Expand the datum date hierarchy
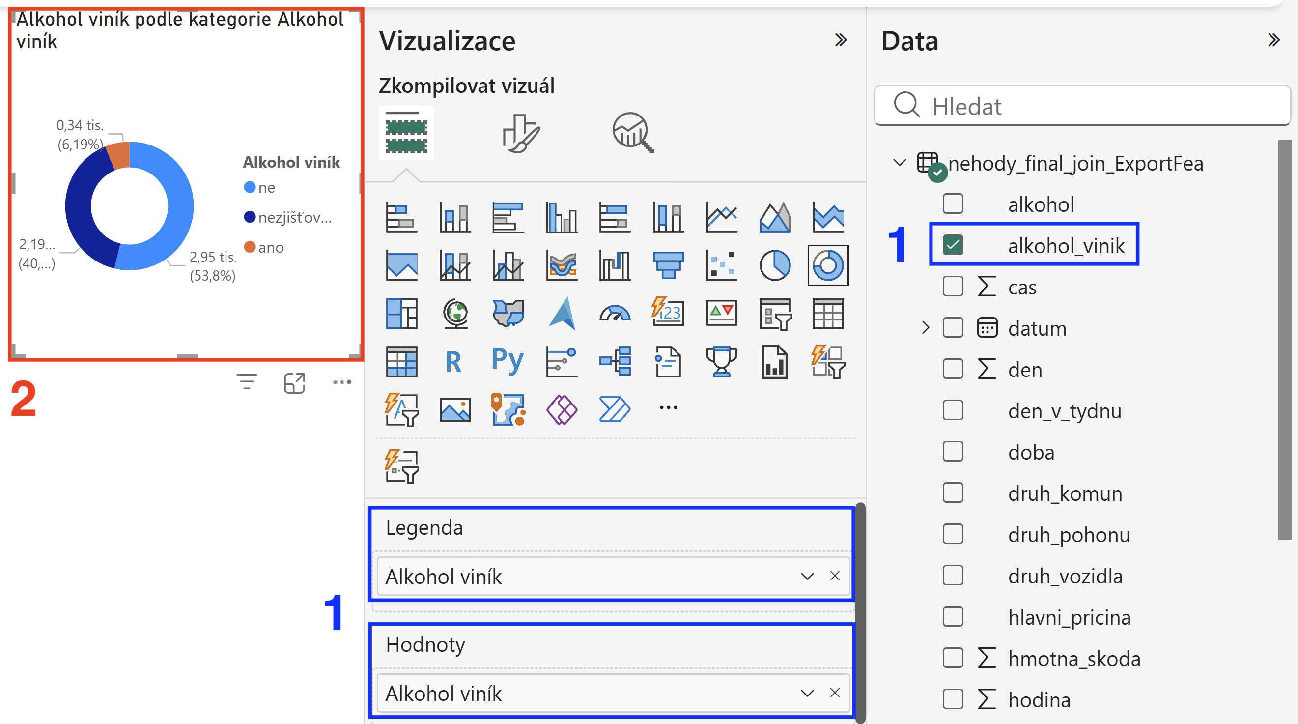Viewport: 1298px width, 724px height. [x=925, y=328]
